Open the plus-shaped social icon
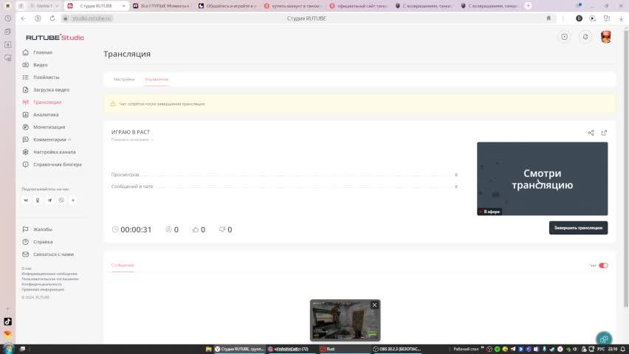This screenshot has height=354, width=629. [x=73, y=200]
